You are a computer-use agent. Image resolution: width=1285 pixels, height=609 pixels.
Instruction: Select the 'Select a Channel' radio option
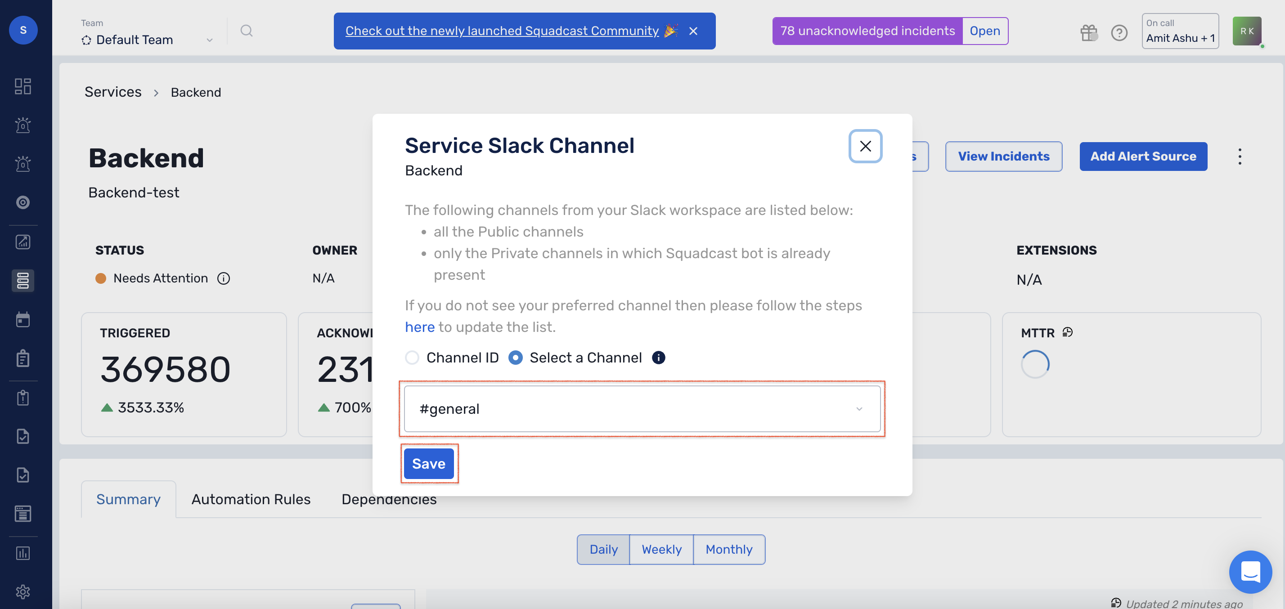pos(515,358)
